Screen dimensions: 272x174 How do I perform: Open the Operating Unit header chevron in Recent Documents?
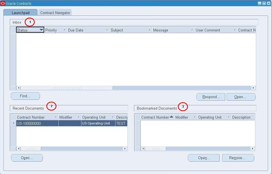click(x=112, y=117)
